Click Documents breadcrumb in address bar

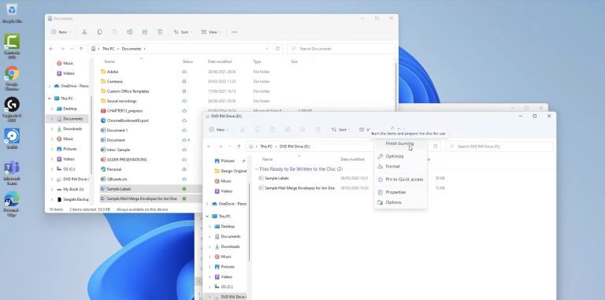point(132,49)
